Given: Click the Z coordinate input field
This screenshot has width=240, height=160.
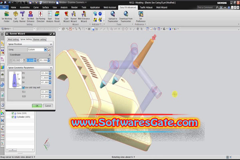Looking at the screenshot, I should click(43, 60).
